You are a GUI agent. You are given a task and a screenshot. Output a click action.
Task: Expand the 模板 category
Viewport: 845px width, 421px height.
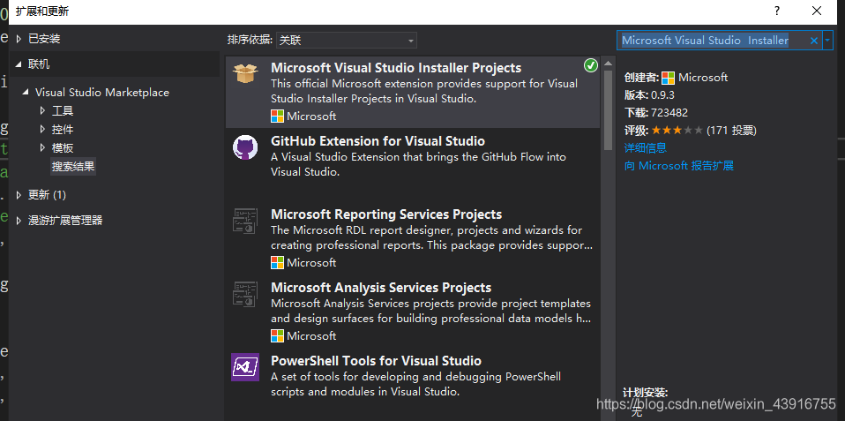[43, 147]
